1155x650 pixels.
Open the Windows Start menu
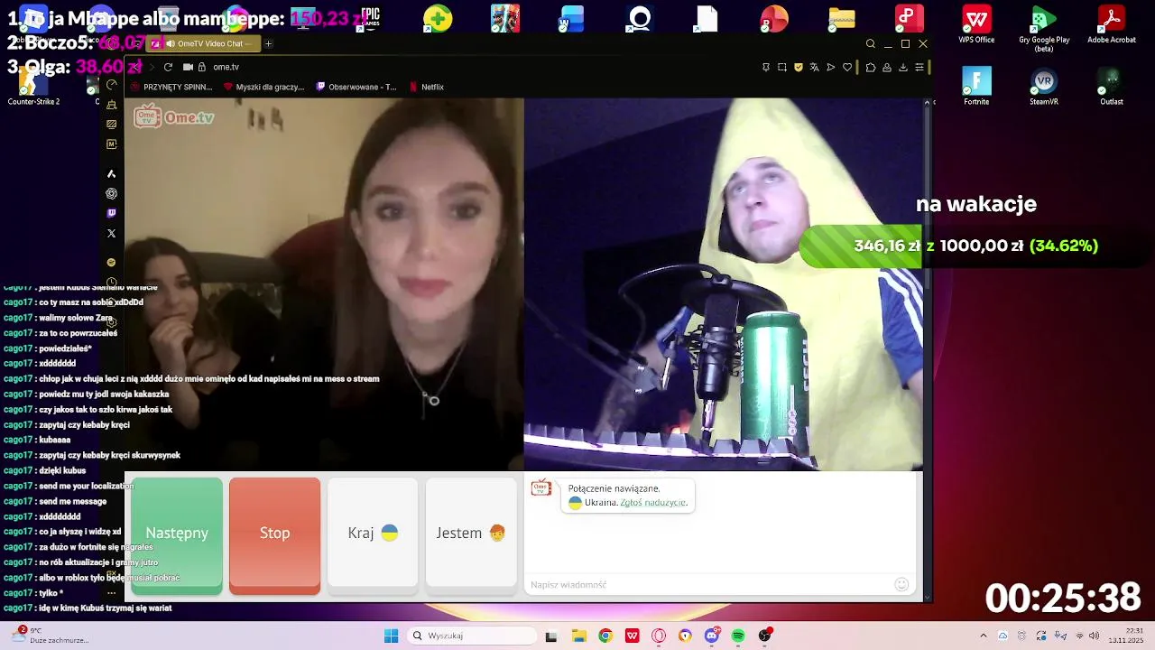click(x=391, y=636)
